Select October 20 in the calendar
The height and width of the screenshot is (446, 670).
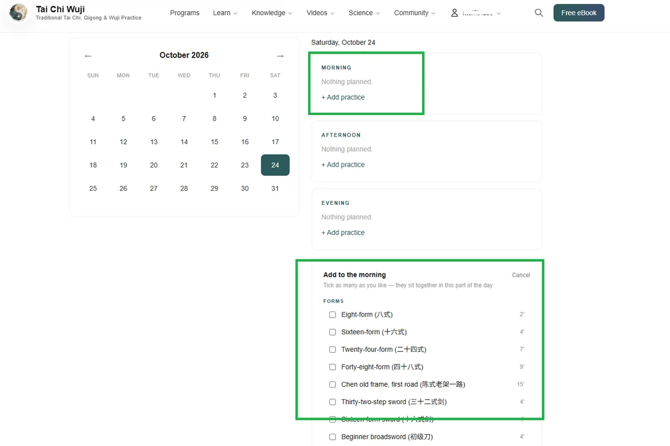click(154, 165)
